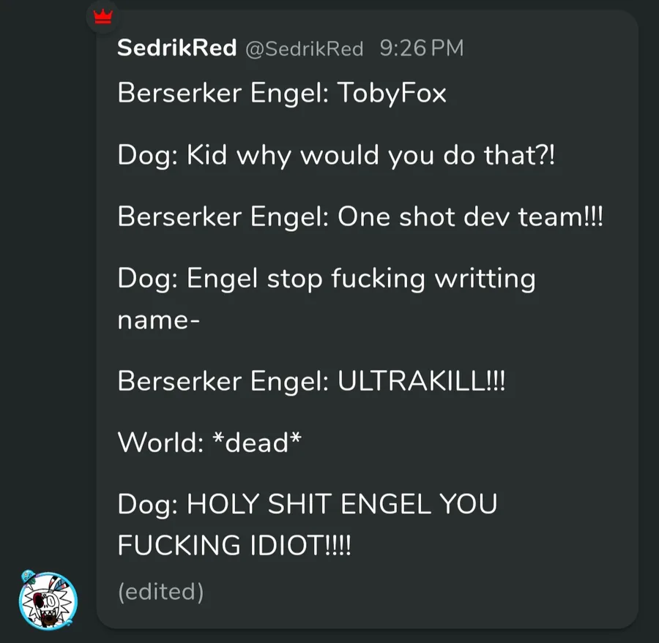This screenshot has width=659, height=643.
Task: Click the word ULTRAKILL!!!
Action: (x=421, y=381)
